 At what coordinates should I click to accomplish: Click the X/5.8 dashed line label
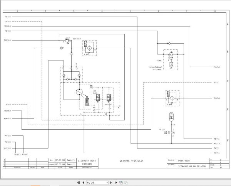click(8, 104)
